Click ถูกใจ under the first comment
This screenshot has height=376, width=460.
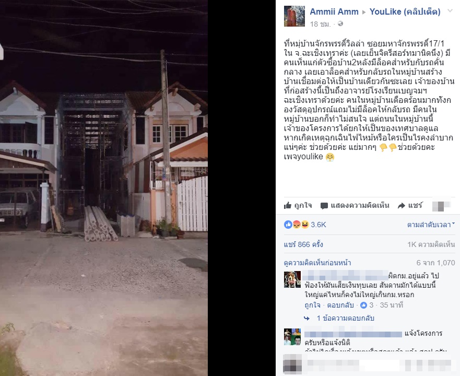click(x=312, y=305)
